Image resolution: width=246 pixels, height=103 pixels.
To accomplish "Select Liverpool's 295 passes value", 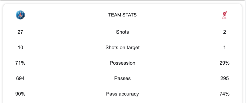I will [x=224, y=78].
